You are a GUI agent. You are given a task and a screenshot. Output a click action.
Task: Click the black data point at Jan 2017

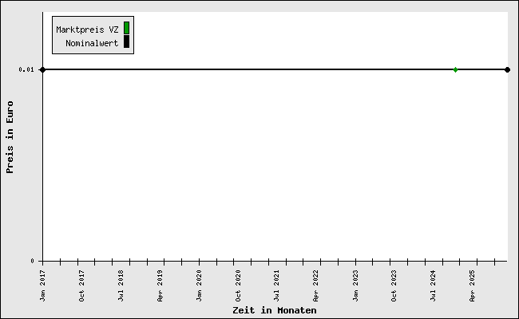tap(42, 69)
